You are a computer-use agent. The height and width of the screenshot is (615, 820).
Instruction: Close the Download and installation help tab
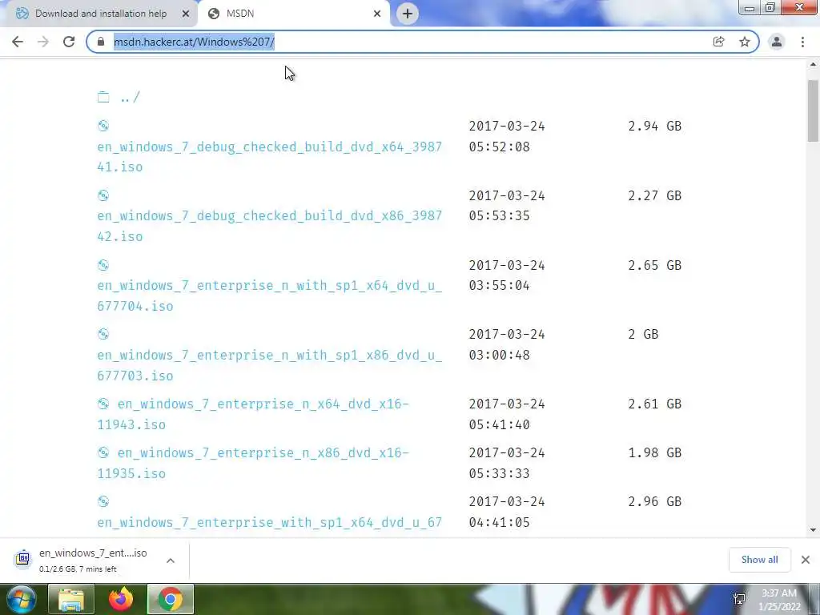click(x=186, y=14)
